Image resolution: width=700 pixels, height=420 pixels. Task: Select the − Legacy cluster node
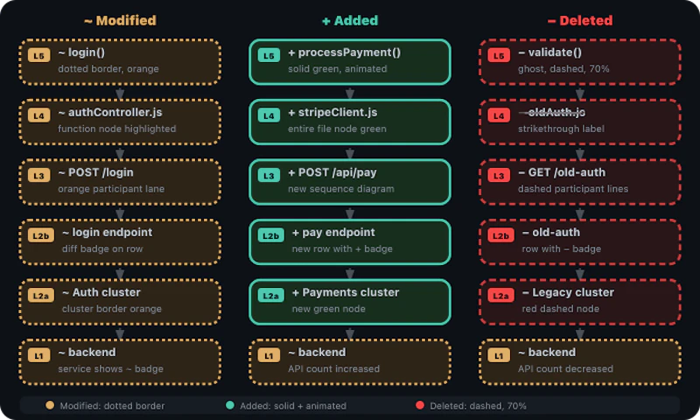pos(580,302)
